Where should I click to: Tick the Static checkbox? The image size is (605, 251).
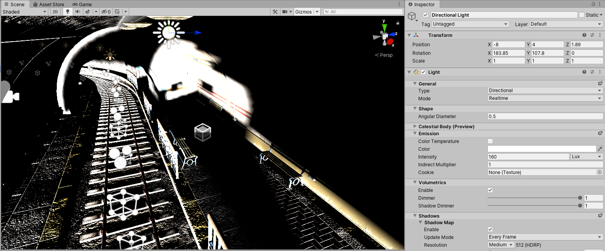(582, 15)
